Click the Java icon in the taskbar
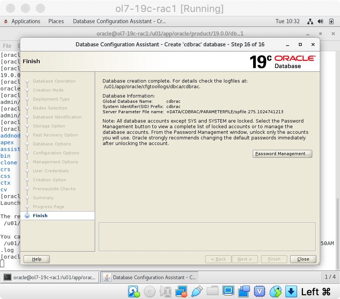Image resolution: width=340 pixels, height=299 pixels. click(x=107, y=277)
